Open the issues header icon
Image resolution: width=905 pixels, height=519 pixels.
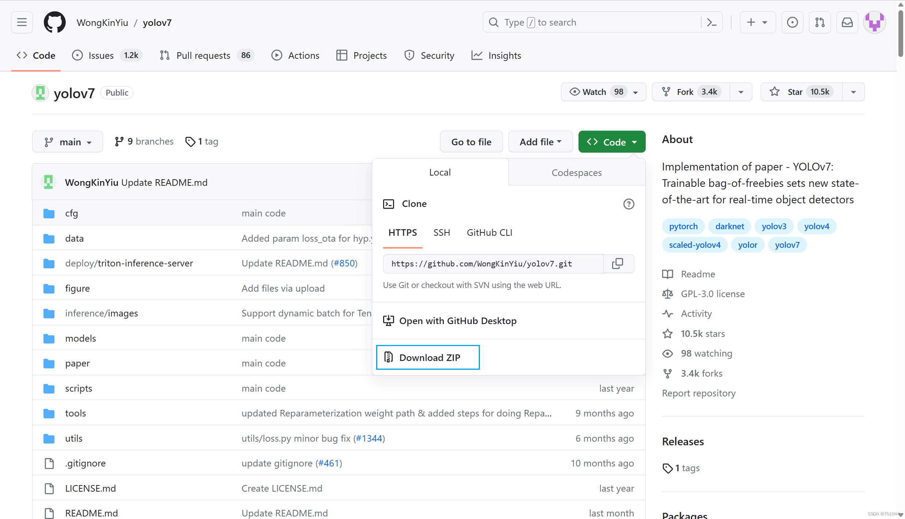click(792, 23)
